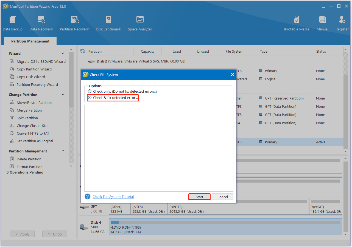Viewport: 352px width, 247px height.
Task: Open Disk Benchmark tool
Action: pyautogui.click(x=108, y=24)
